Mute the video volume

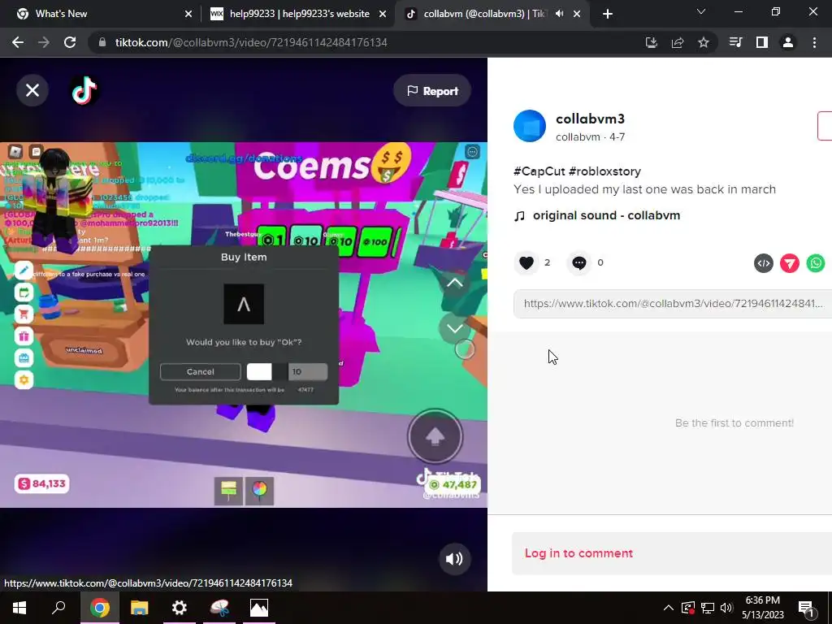pos(454,559)
